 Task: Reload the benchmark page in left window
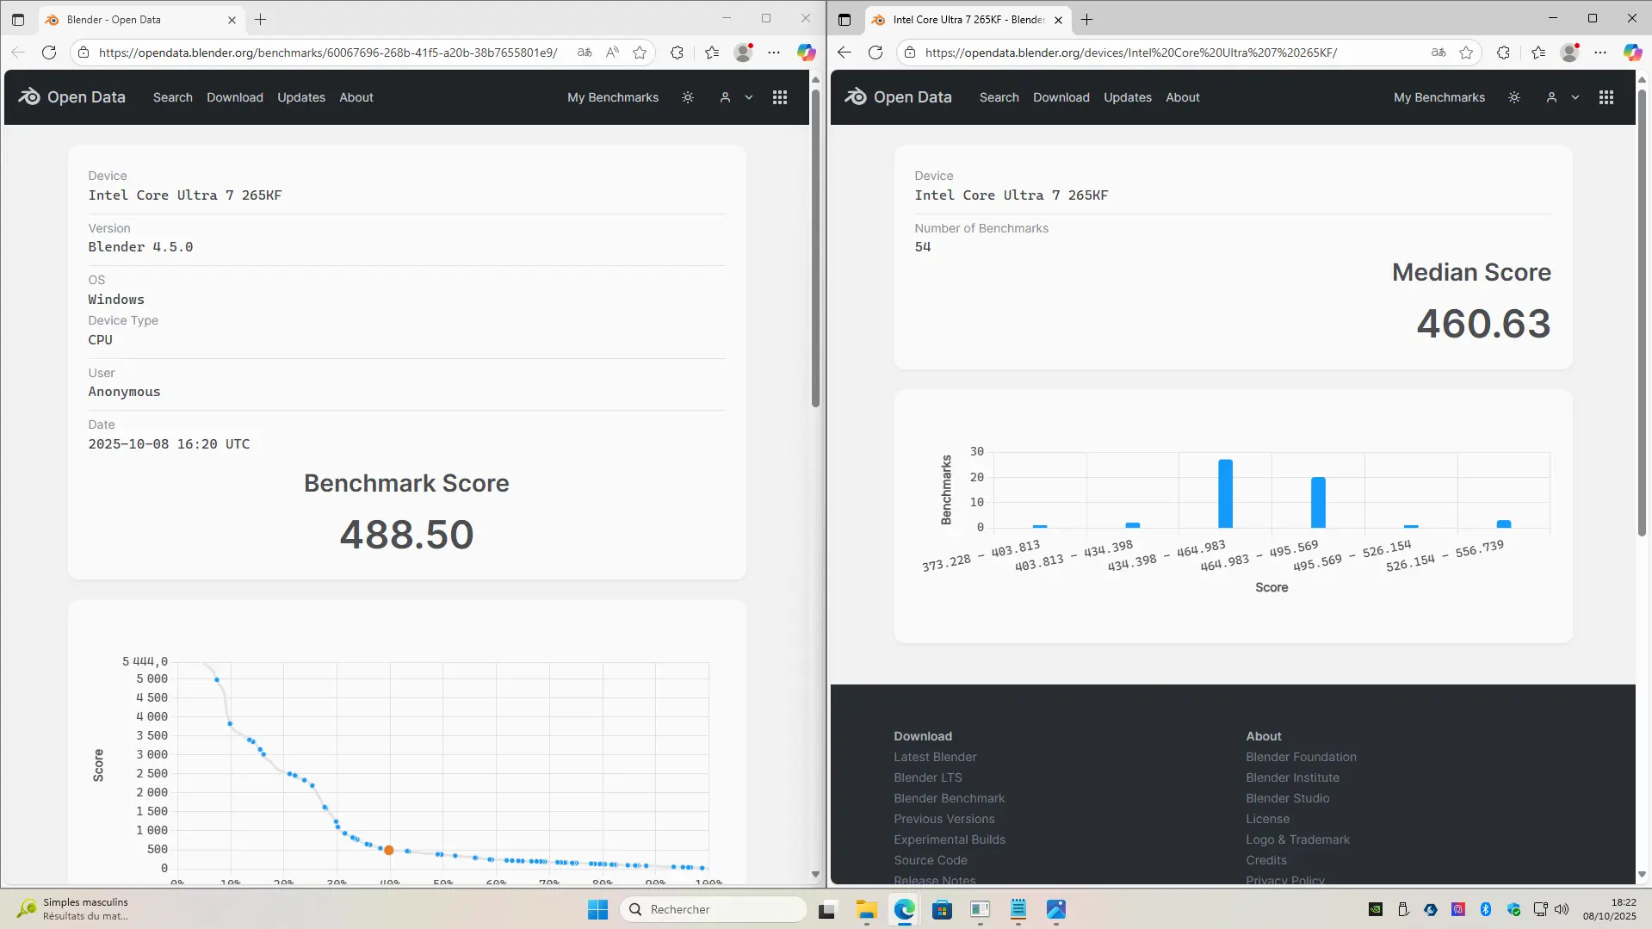[x=49, y=53]
